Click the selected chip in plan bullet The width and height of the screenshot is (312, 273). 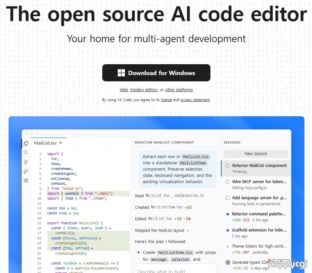click(181, 259)
